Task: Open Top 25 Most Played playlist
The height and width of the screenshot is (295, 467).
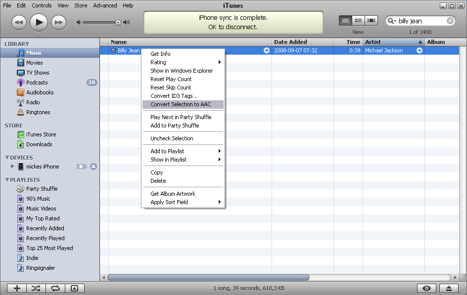Action: point(50,248)
